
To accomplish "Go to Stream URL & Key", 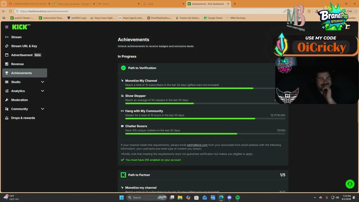I will (25, 46).
